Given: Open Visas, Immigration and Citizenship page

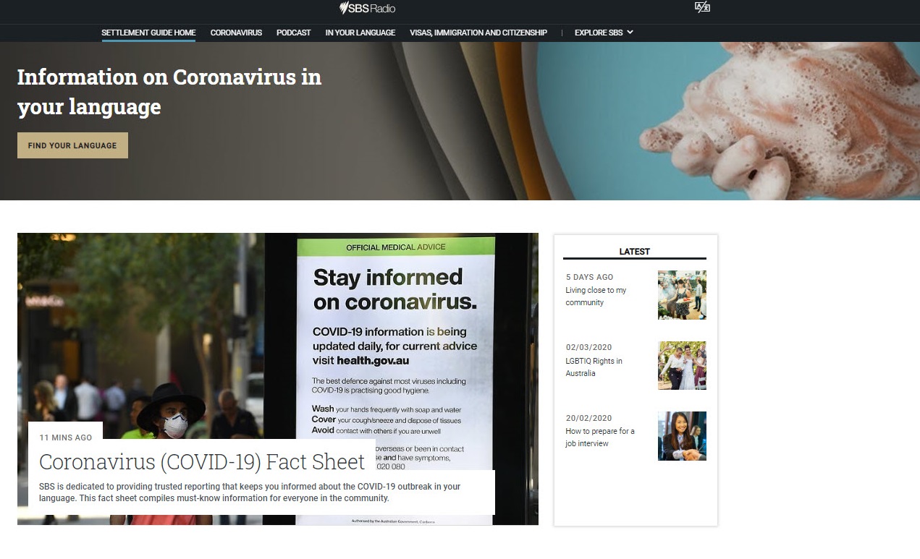Looking at the screenshot, I should [478, 33].
